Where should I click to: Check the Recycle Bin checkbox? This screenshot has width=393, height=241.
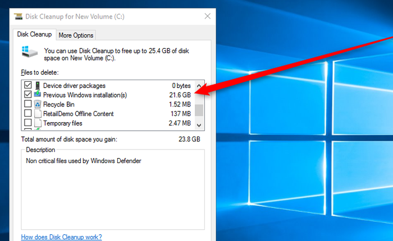click(28, 104)
